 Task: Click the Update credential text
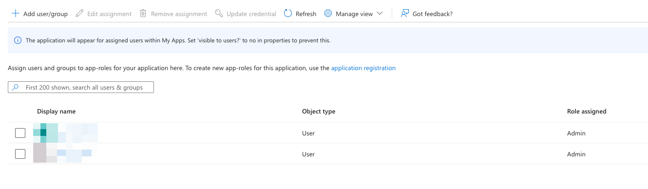click(x=251, y=14)
